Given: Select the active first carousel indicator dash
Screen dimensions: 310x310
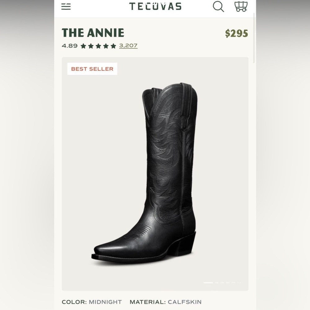Looking at the screenshot, I should pyautogui.click(x=208, y=283).
